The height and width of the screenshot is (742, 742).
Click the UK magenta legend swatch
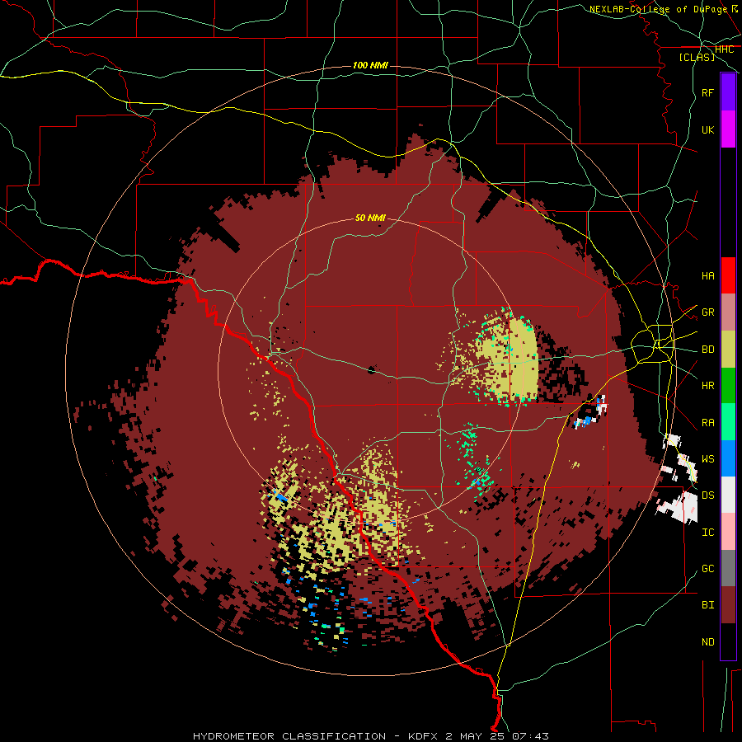point(728,129)
